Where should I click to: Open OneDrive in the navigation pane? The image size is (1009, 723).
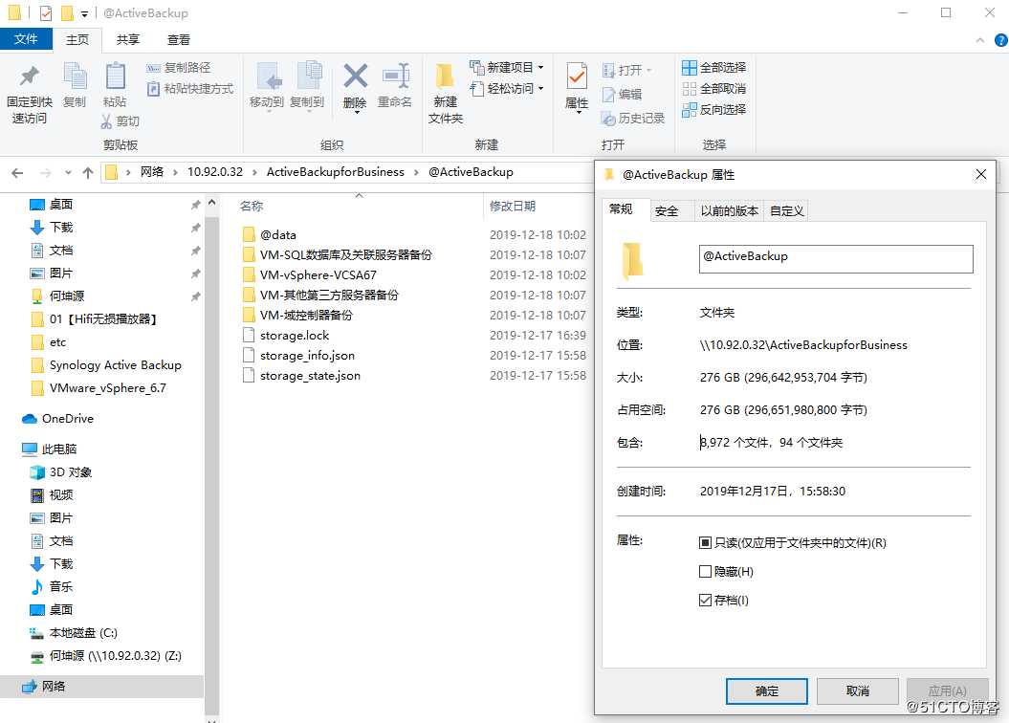(58, 419)
